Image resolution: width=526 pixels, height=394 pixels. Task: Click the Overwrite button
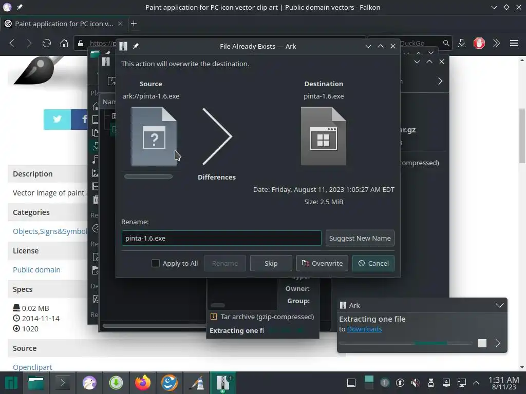(322, 263)
